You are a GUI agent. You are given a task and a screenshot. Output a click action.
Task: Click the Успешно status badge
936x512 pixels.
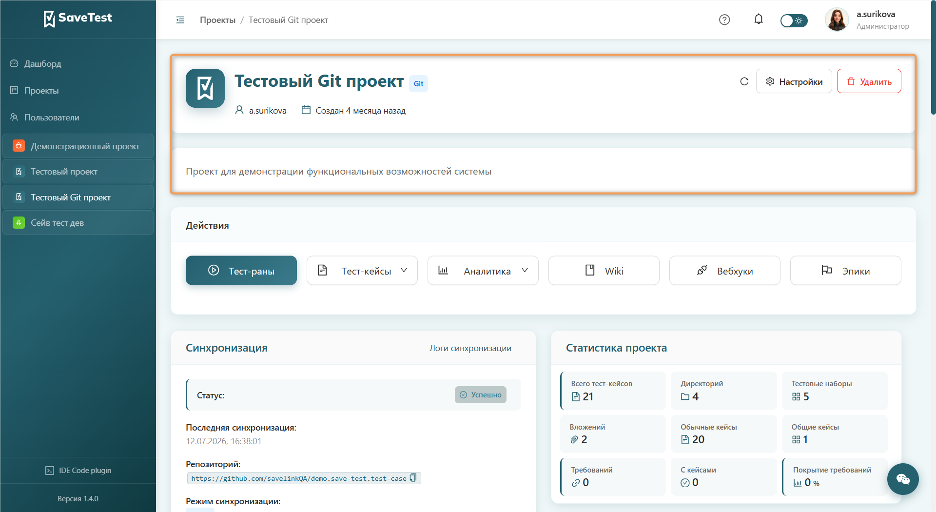[x=480, y=395]
